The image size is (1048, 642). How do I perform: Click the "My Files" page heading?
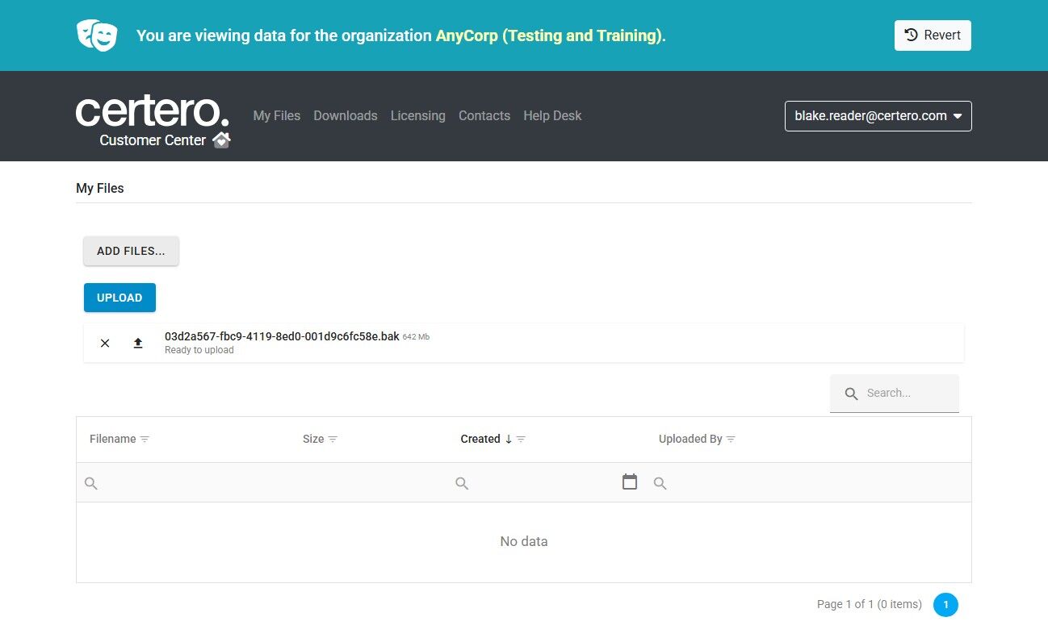(100, 188)
